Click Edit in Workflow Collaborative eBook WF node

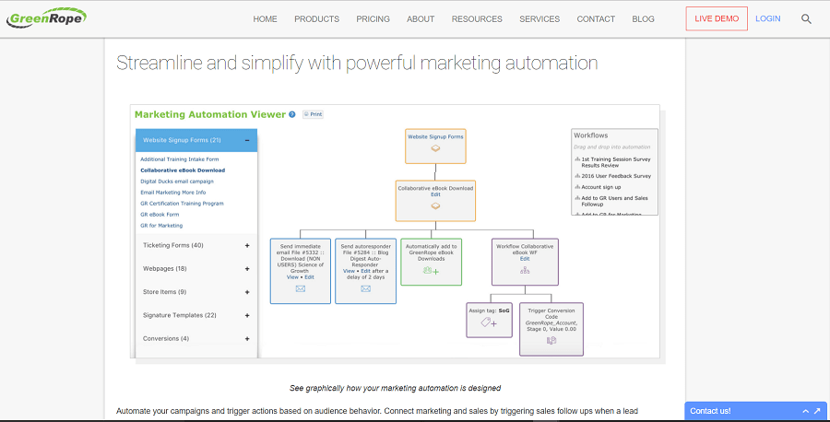point(525,259)
